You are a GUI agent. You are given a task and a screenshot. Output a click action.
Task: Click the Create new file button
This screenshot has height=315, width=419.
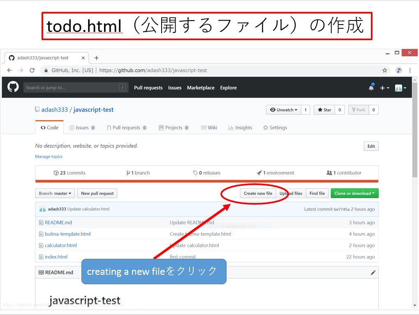pyautogui.click(x=258, y=193)
